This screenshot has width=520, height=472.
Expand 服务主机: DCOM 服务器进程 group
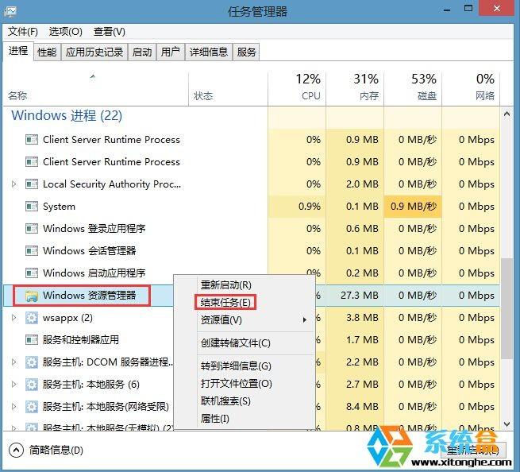pos(13,362)
